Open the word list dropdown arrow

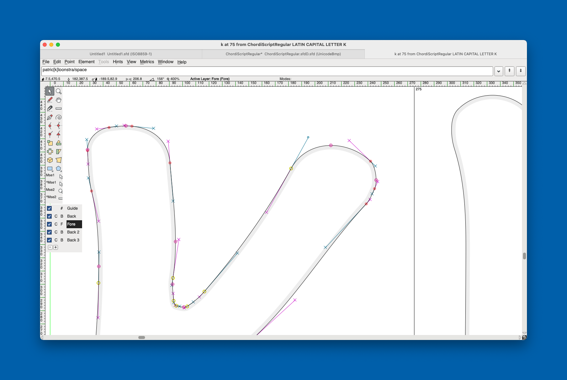(x=498, y=71)
